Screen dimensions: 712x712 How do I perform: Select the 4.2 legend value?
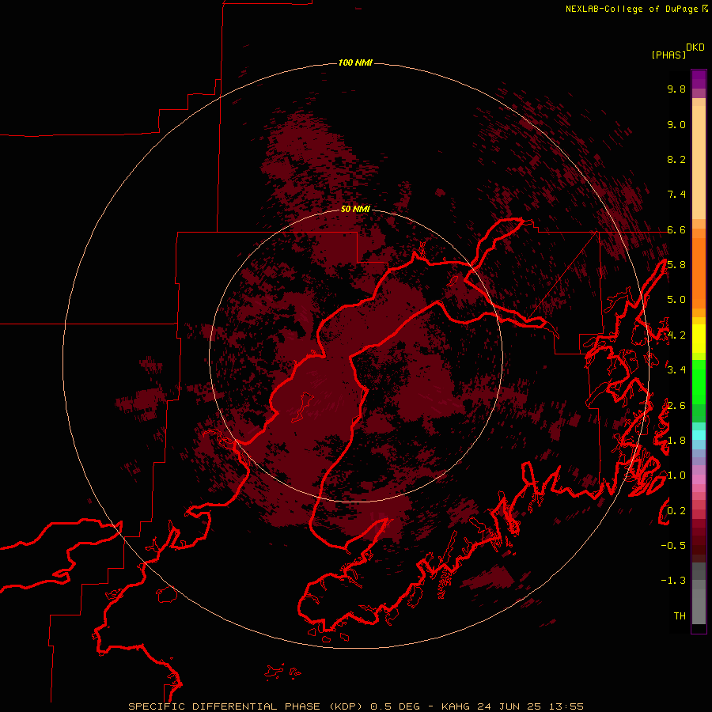point(676,335)
